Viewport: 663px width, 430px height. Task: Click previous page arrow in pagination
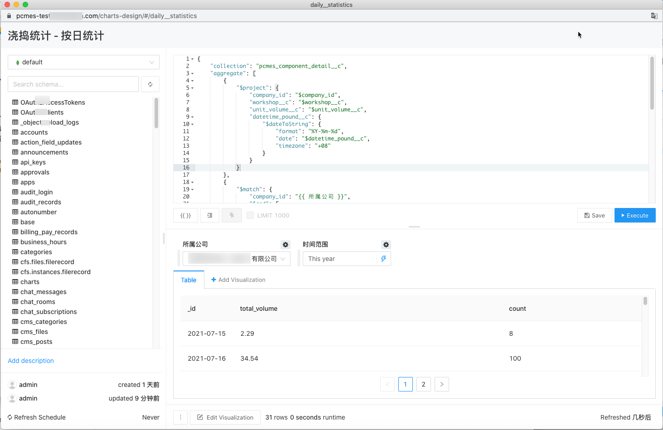pyautogui.click(x=387, y=384)
